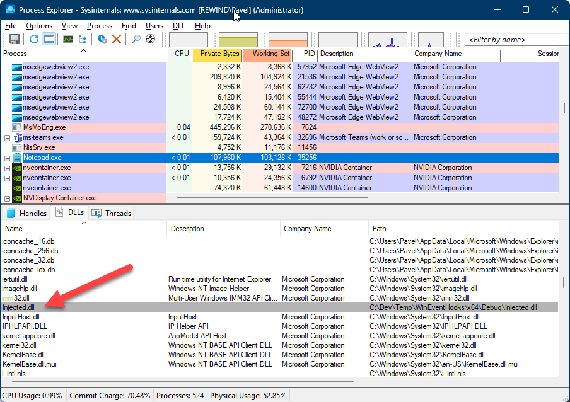Screen dimensions: 570x402
Task: Collapse the nvcontainer.exe PID 7216 tree node
Action: point(7,168)
